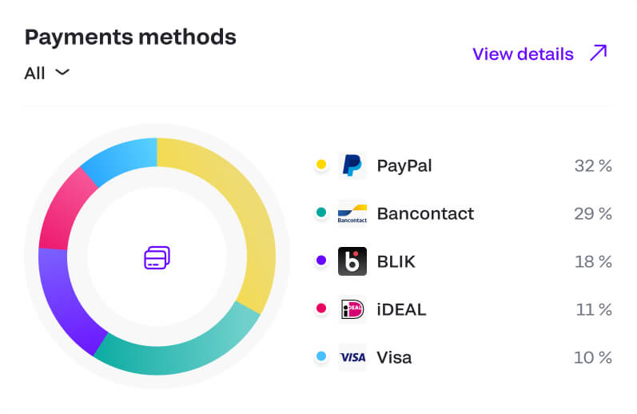
Task: Click the chevron next to All
Action: pos(62,73)
